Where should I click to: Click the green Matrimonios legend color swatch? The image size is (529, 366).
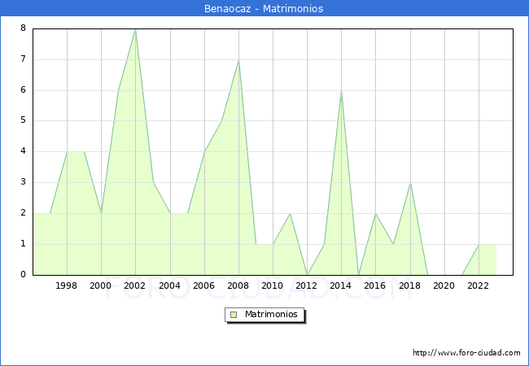coord(234,314)
